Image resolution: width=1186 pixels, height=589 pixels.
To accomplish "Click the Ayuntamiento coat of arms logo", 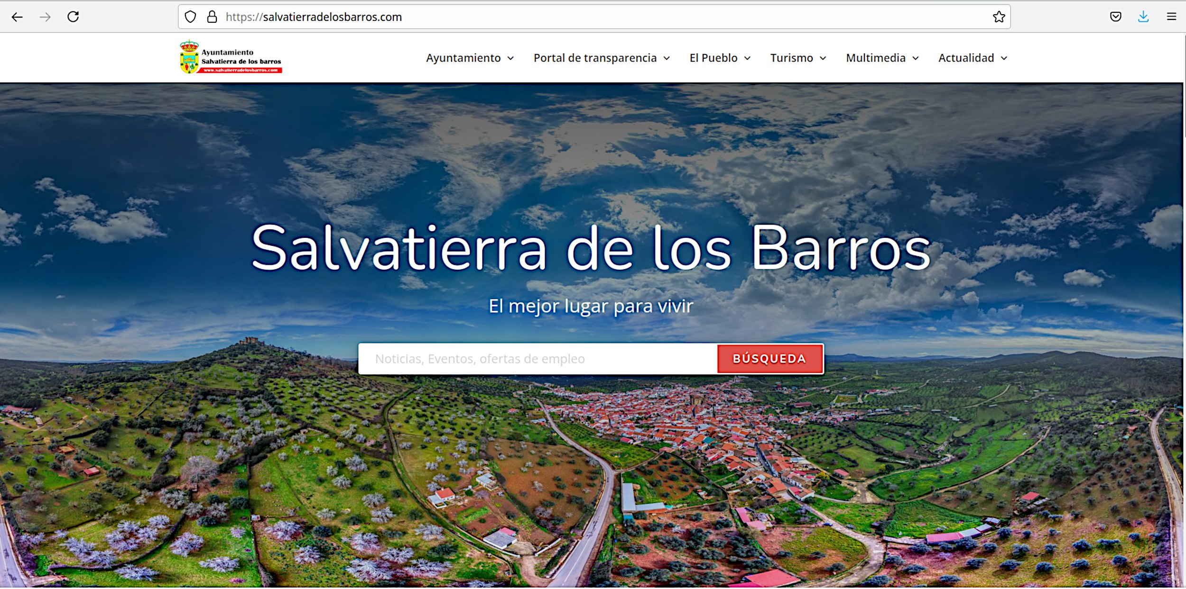I will [x=189, y=57].
